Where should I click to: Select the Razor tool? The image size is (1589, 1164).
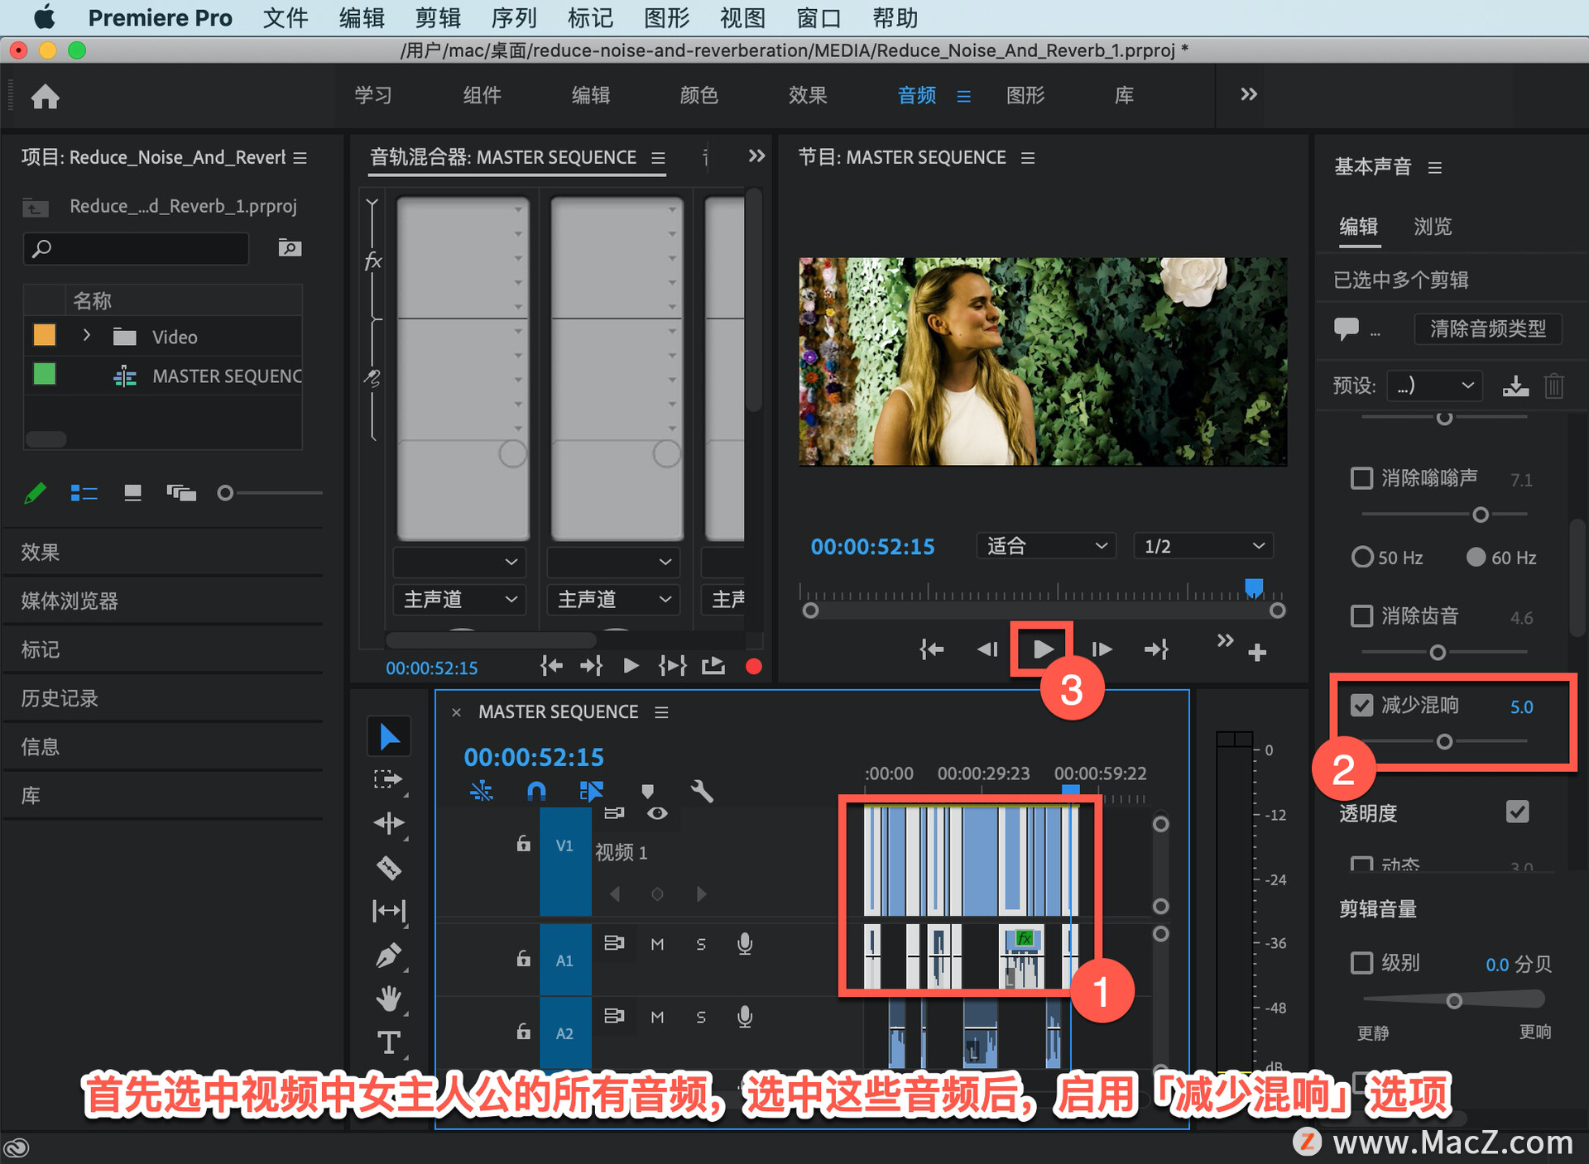coord(388,867)
